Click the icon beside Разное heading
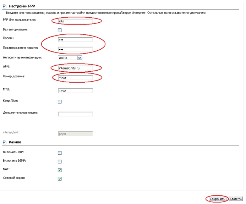 tap(4, 142)
